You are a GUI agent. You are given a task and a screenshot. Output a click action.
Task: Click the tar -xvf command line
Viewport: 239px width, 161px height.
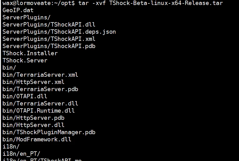[113, 3]
